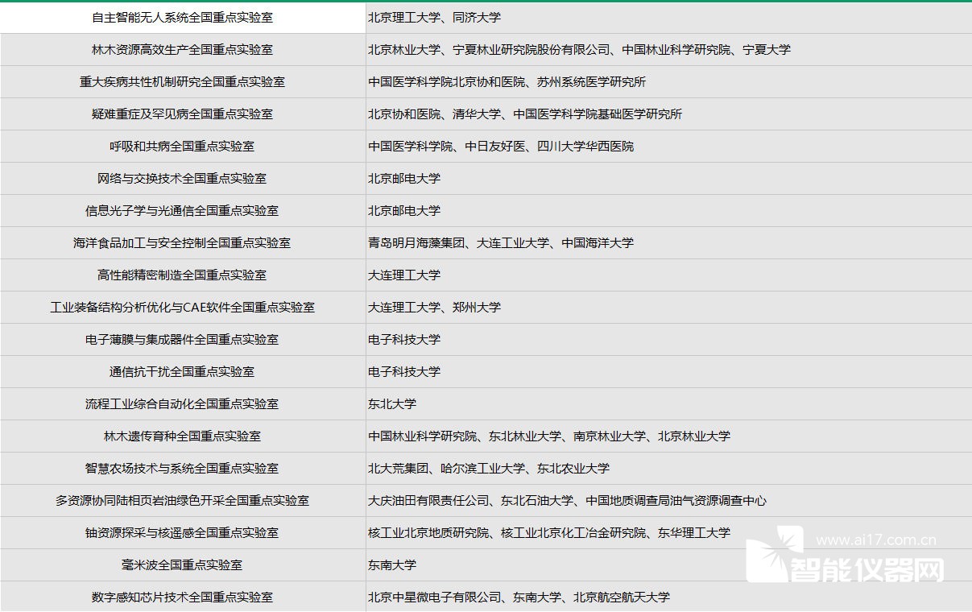Screen dimensions: 972x612
Task: Select 工业装备结构分析优化与CAE软件 lab cell
Action: (x=183, y=307)
